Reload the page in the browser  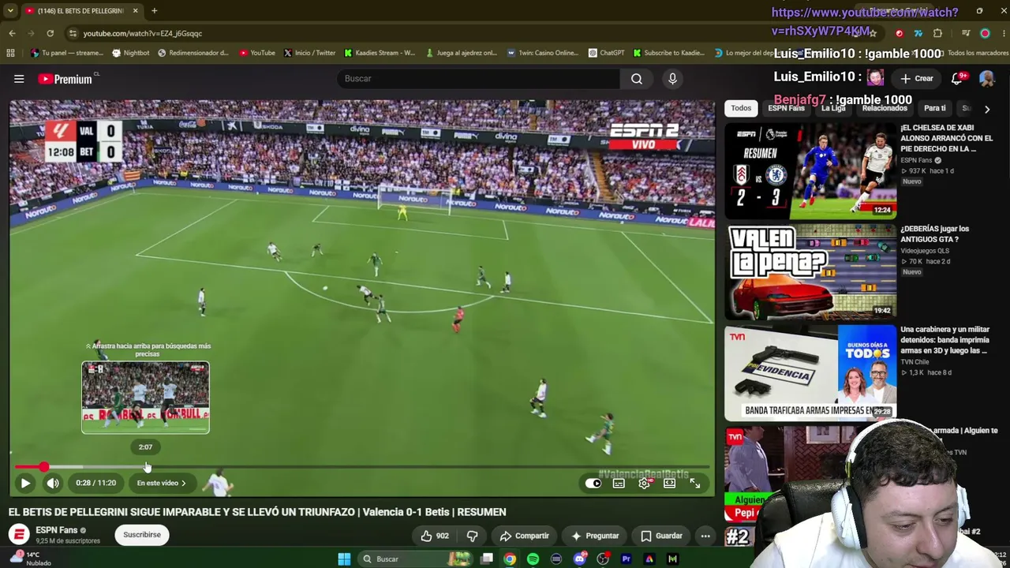pyautogui.click(x=50, y=33)
